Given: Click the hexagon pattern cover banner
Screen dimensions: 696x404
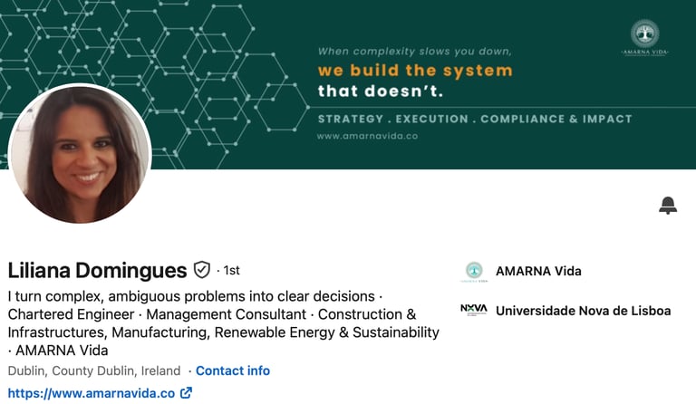Looking at the screenshot, I should click(348, 84).
